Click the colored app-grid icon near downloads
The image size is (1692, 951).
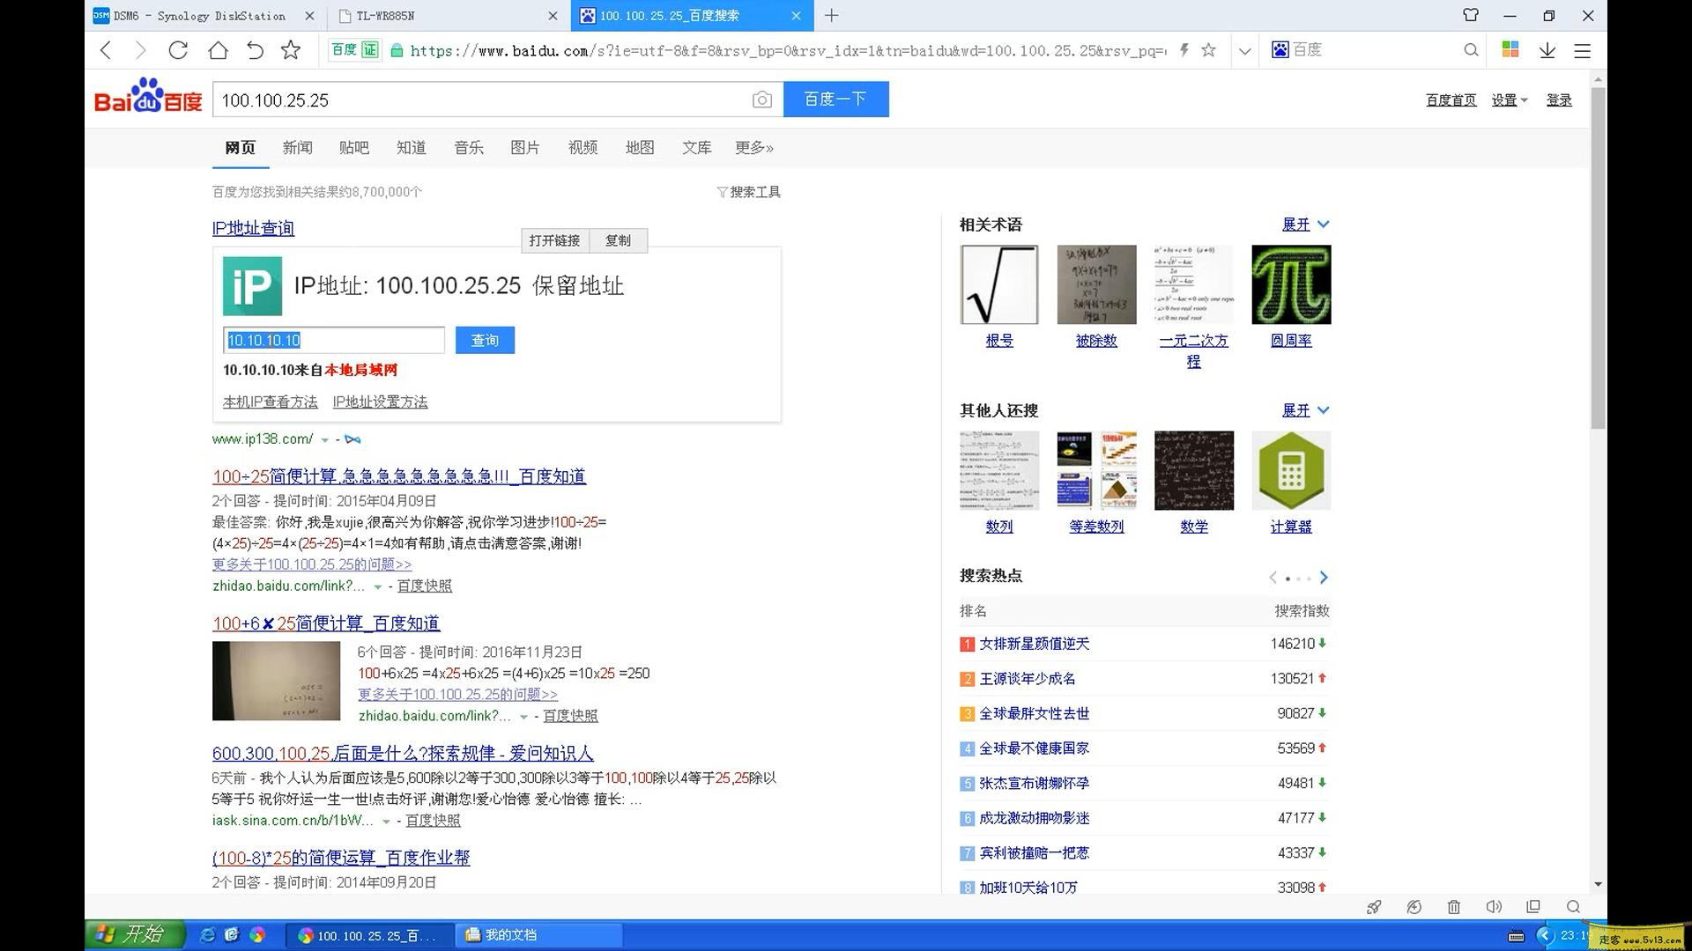1510,50
